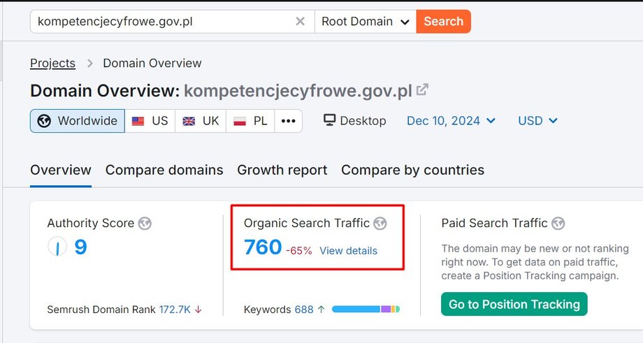This screenshot has height=343, width=643.
Task: Switch to the PL country database
Action: (x=250, y=121)
